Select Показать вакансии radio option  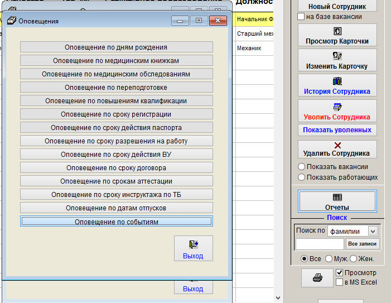tap(302, 167)
